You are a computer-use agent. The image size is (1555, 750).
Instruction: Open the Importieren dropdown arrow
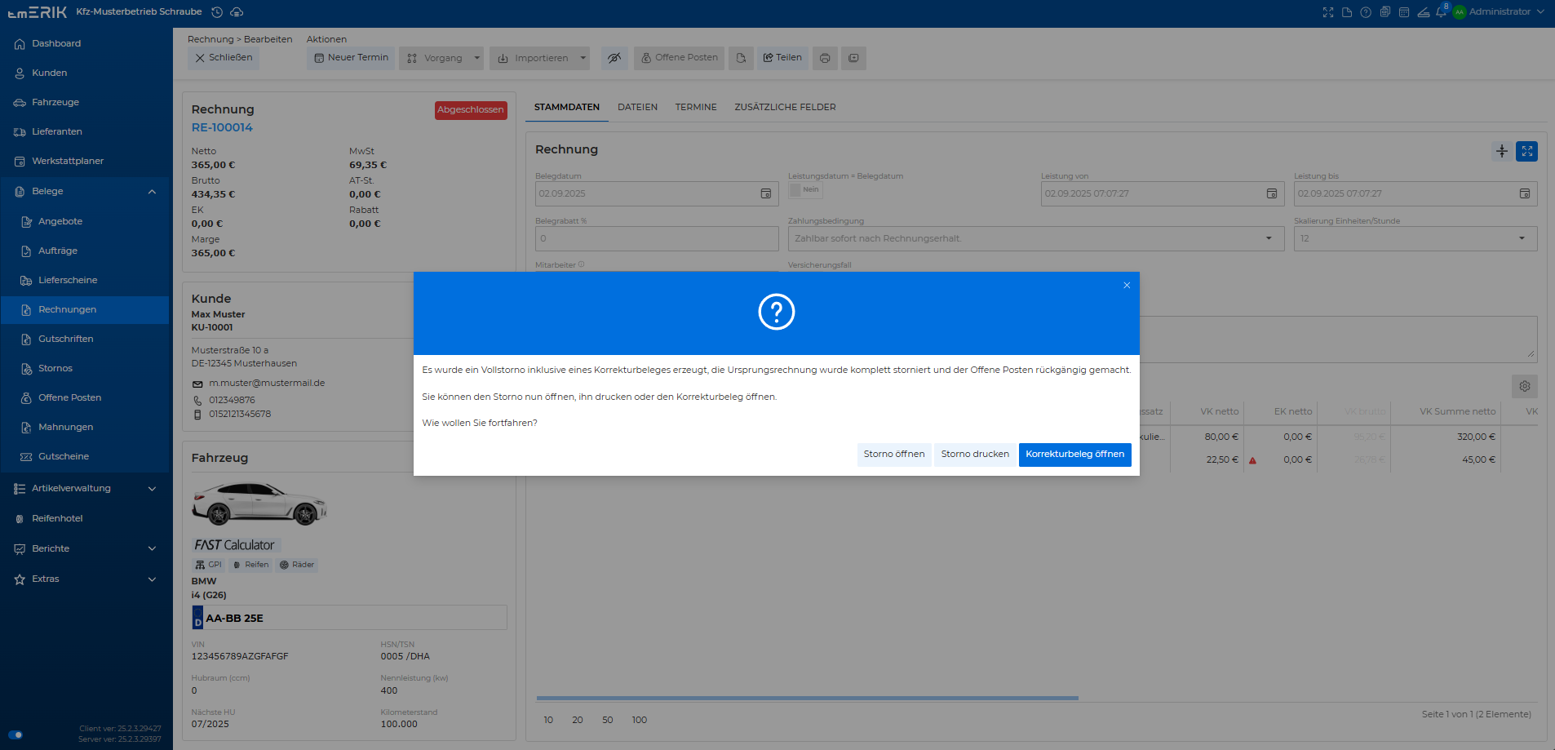click(583, 58)
